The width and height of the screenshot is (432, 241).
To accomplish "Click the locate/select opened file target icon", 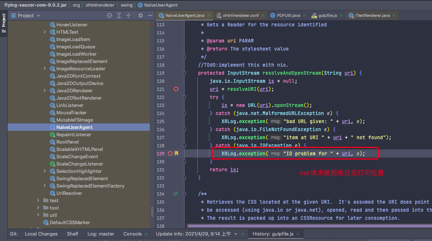I will tap(109, 15).
